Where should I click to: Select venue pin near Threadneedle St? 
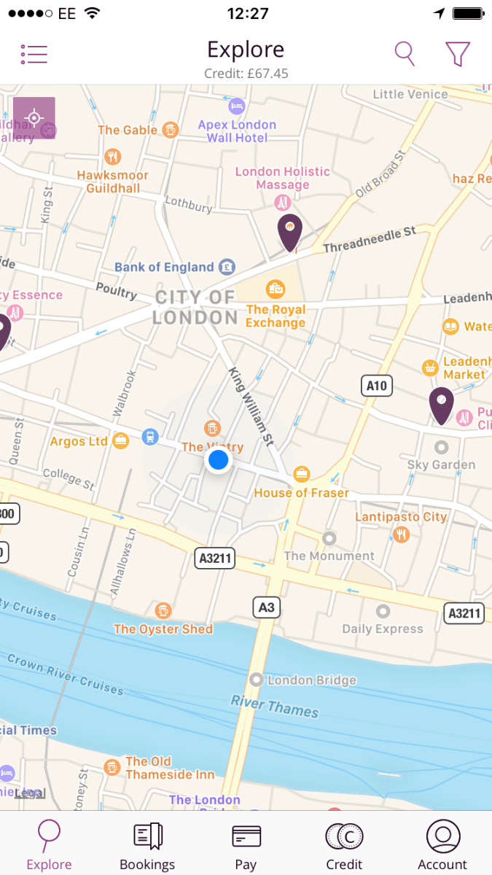coord(290,233)
